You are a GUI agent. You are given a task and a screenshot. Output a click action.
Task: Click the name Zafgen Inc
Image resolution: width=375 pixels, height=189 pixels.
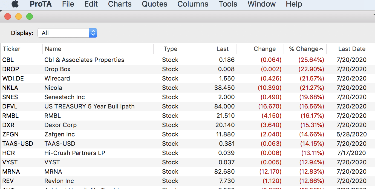coord(60,134)
